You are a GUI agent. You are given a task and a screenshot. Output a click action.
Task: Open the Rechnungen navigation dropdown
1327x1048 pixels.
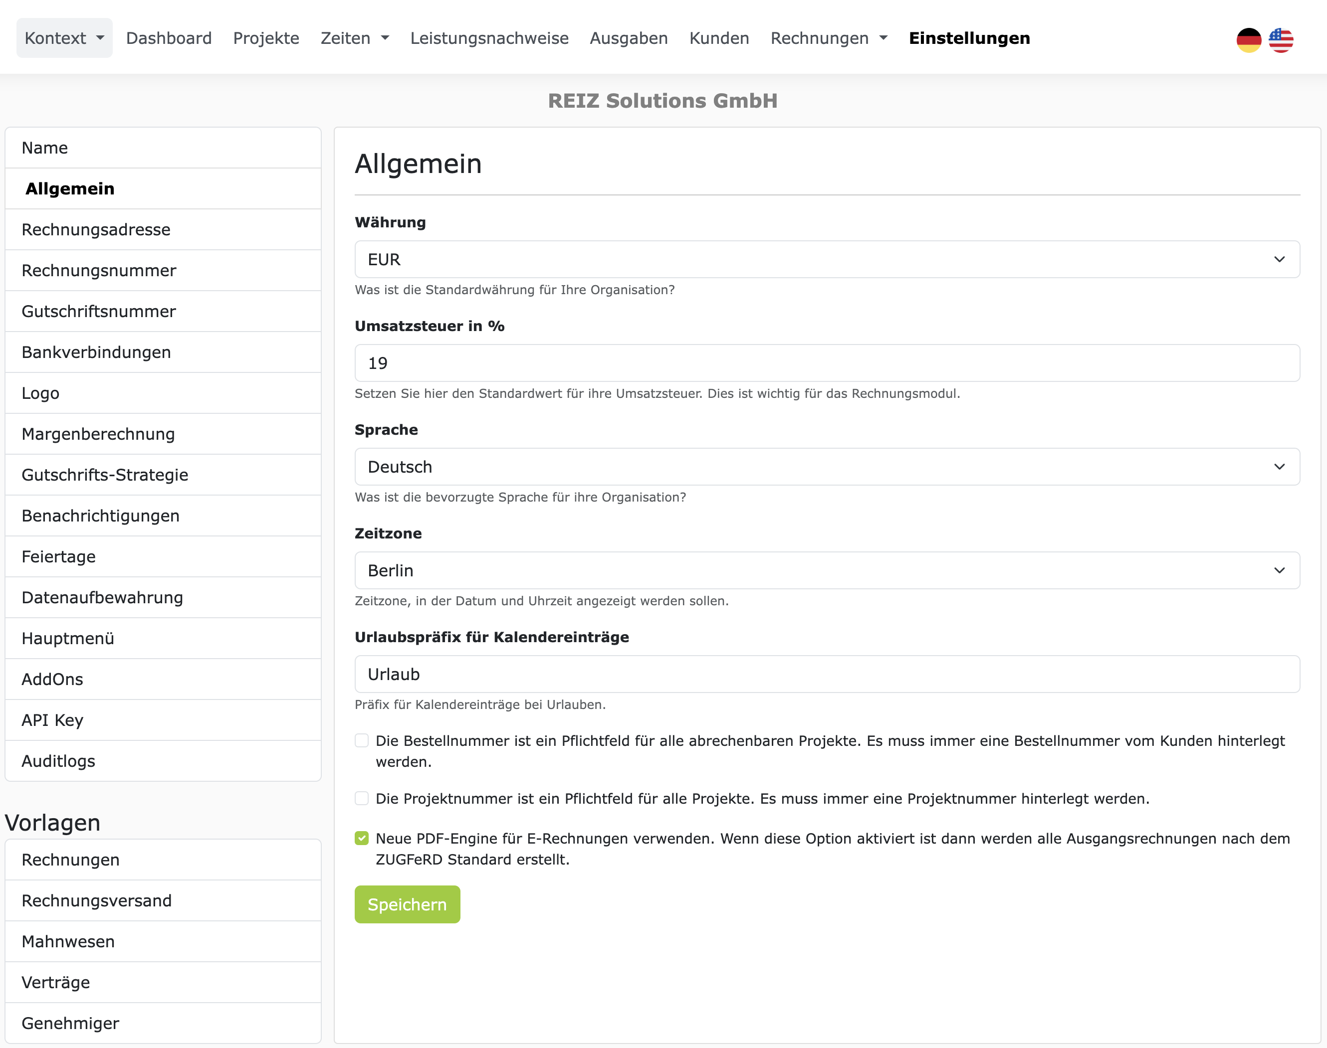828,38
